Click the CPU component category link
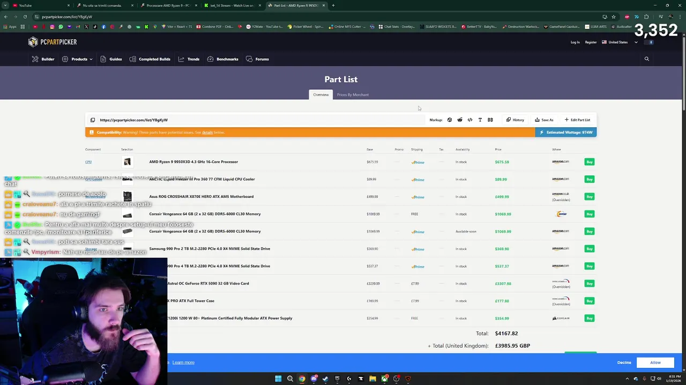The image size is (686, 385). (x=88, y=161)
